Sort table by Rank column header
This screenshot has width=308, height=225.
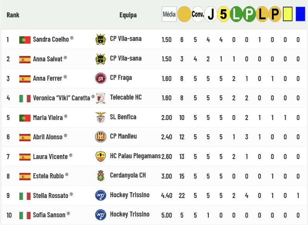pos(13,15)
